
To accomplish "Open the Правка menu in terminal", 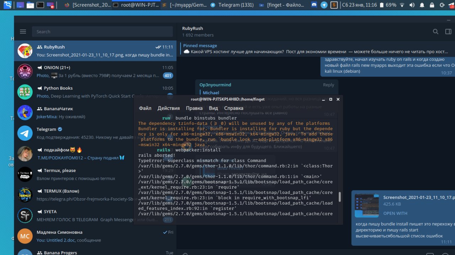I will pos(194,108).
